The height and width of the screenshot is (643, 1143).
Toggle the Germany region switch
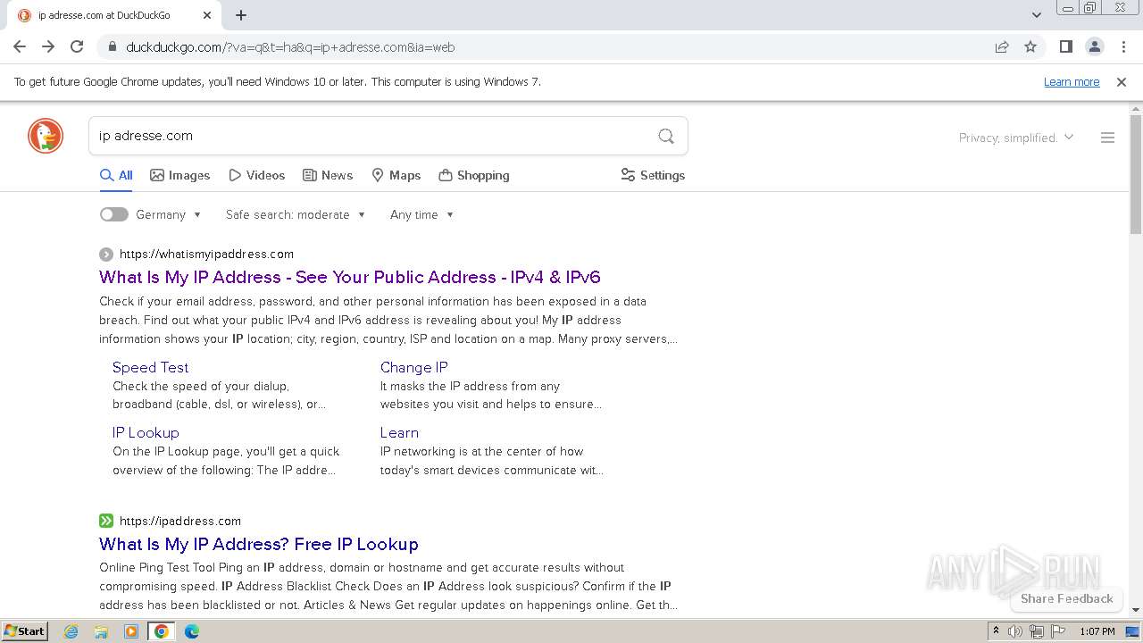(113, 214)
